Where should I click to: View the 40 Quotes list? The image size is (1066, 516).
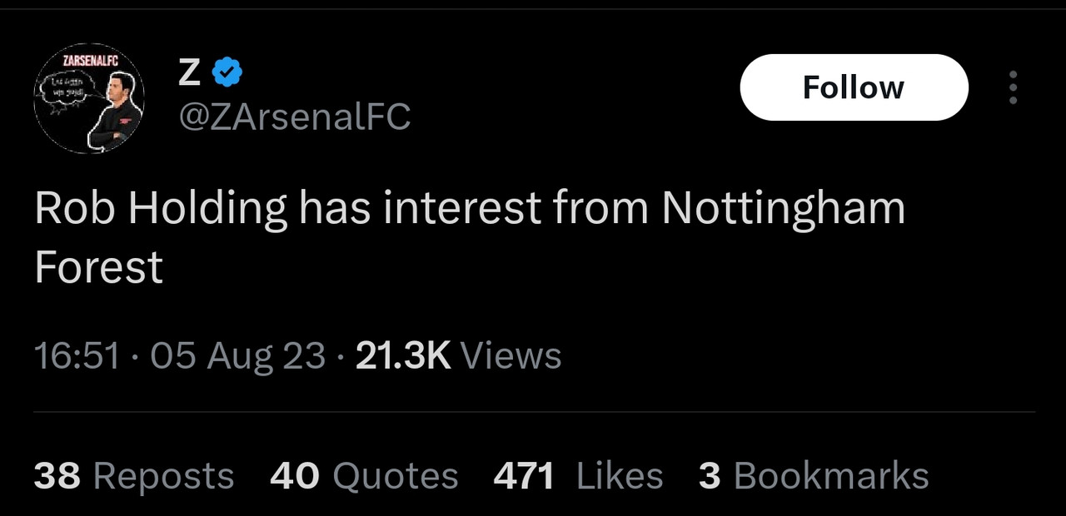(x=364, y=476)
